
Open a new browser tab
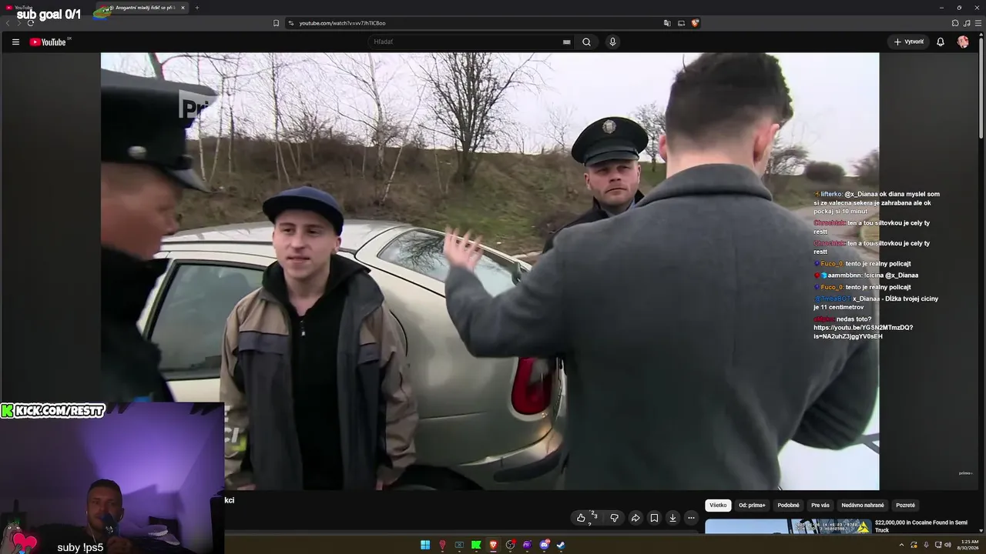pos(196,8)
